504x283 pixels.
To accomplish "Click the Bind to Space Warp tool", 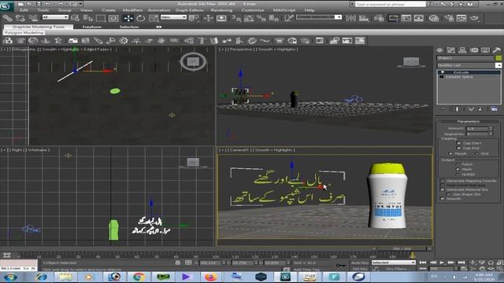I will (x=33, y=18).
